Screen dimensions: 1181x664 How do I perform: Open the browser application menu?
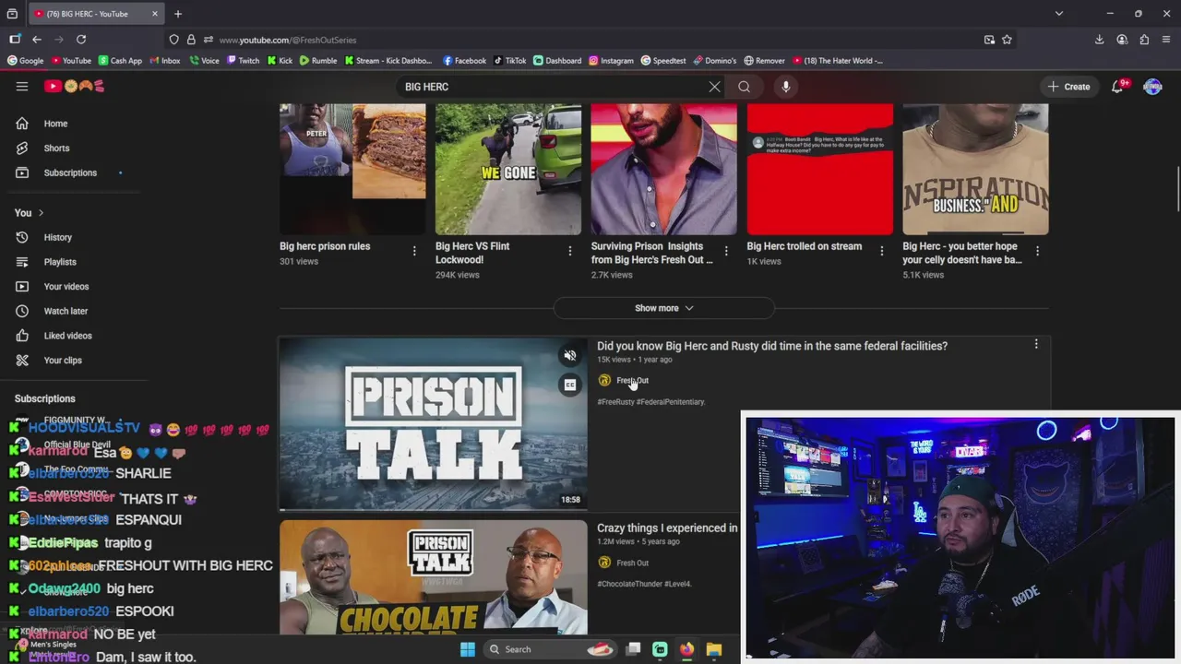[x=1166, y=40]
